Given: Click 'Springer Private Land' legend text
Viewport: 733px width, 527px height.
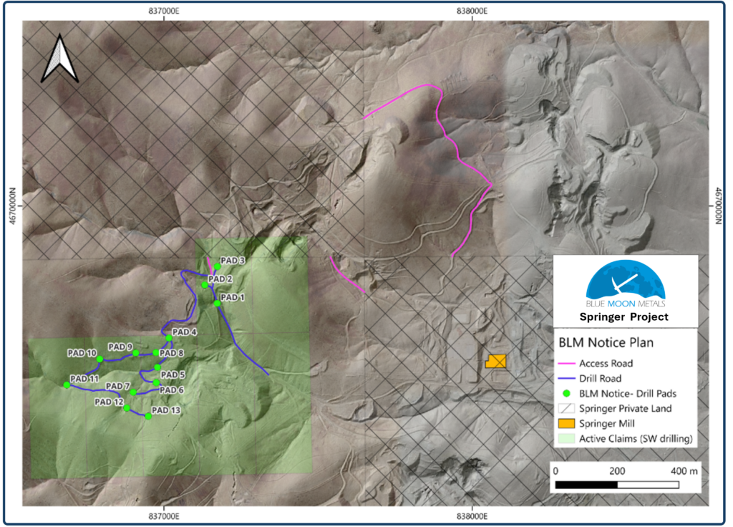Looking at the screenshot, I should coord(626,408).
